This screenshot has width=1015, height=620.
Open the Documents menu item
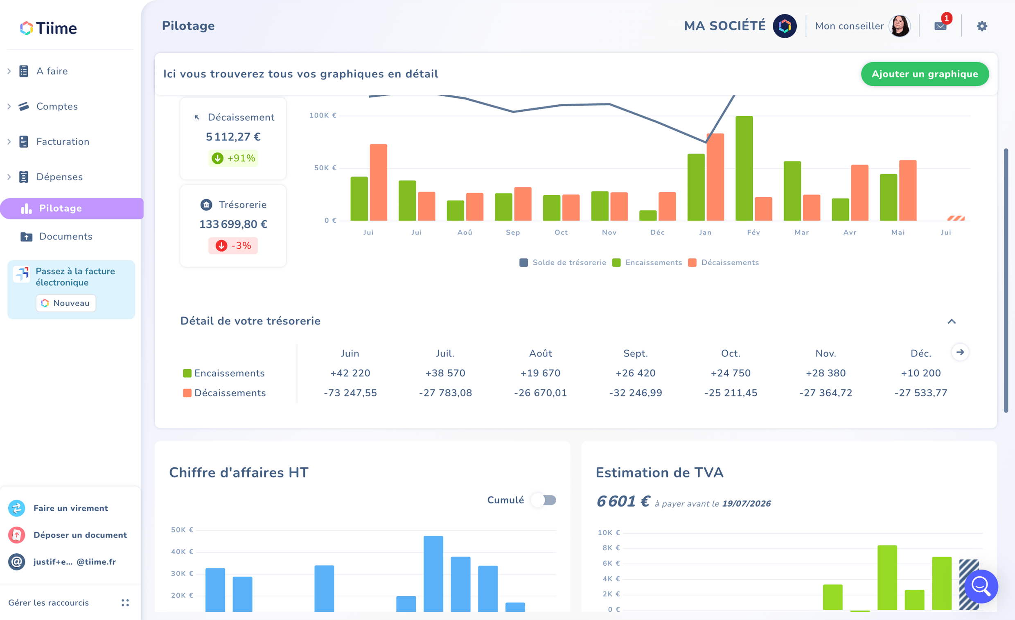(65, 237)
